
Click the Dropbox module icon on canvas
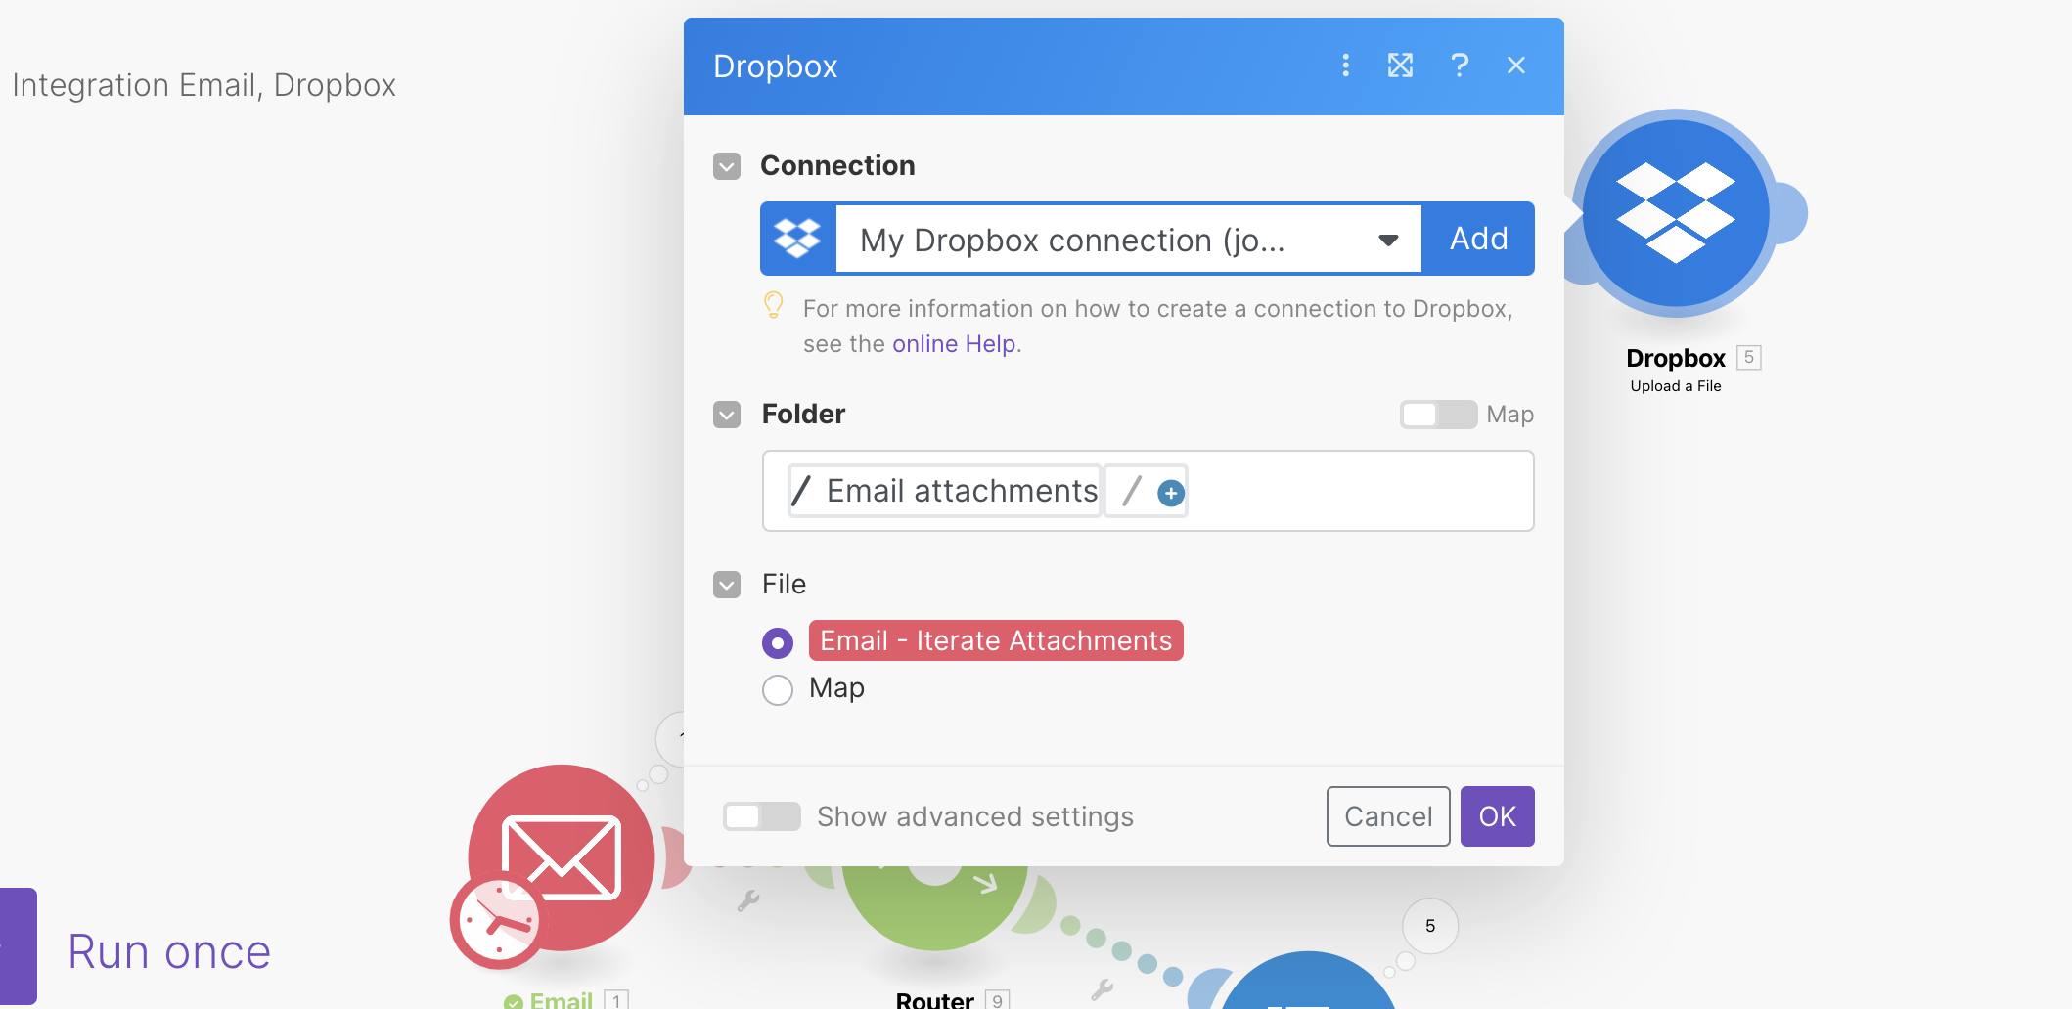1675,213
